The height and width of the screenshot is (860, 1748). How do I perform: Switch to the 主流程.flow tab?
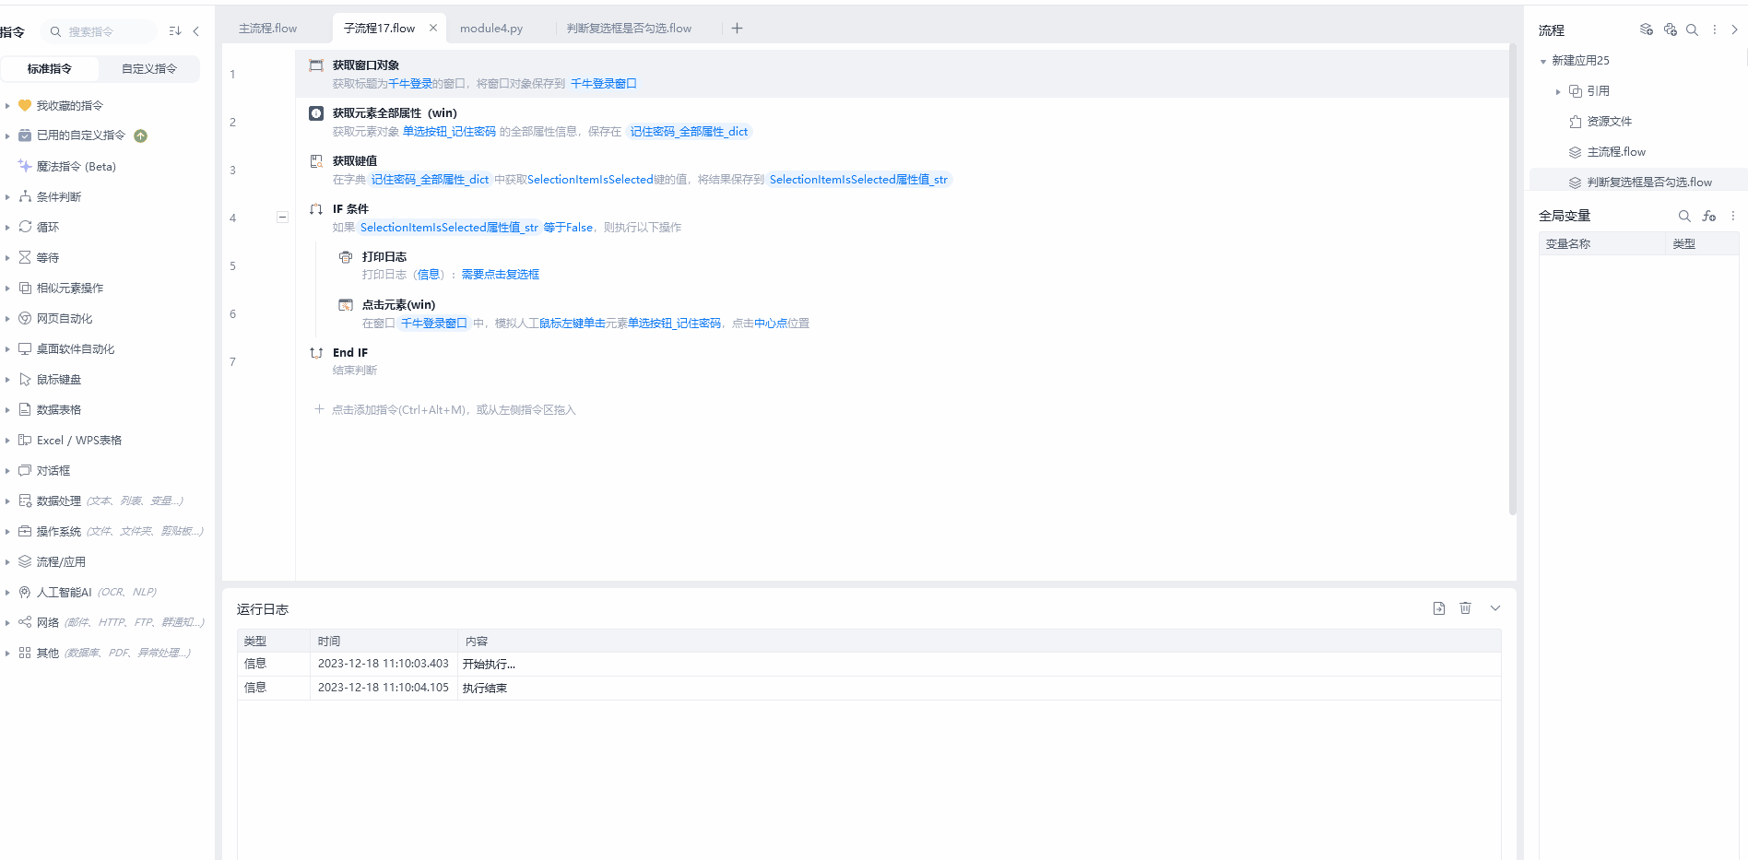[268, 29]
